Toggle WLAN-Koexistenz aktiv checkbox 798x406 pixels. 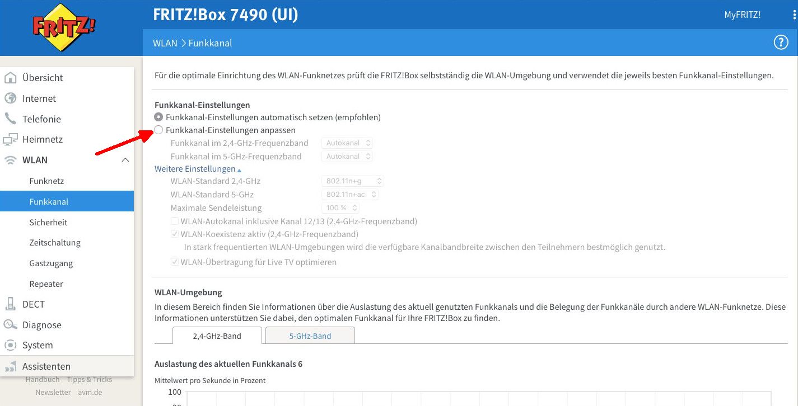(175, 234)
